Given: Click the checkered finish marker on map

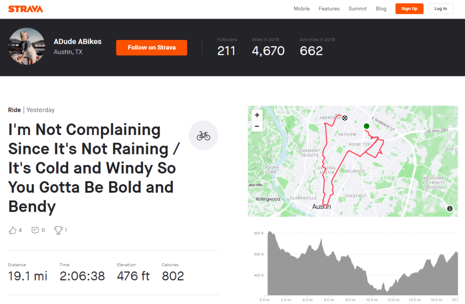Looking at the screenshot, I should (345, 118).
